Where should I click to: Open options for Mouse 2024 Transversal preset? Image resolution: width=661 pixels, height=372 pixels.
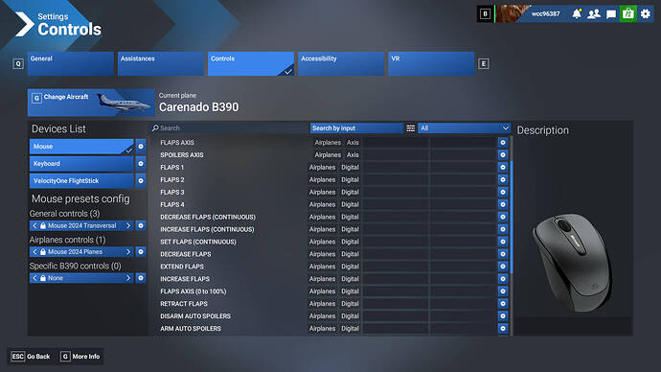[x=141, y=225]
